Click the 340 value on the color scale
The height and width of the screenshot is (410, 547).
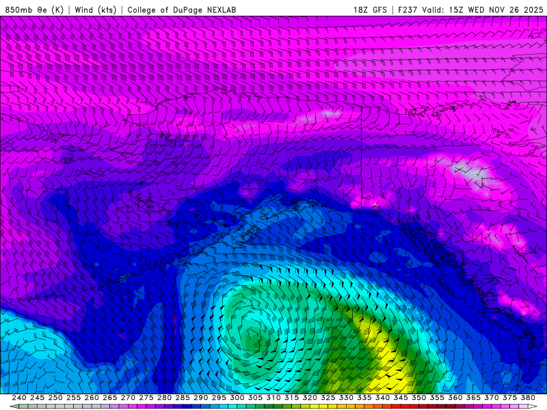pos(382,398)
